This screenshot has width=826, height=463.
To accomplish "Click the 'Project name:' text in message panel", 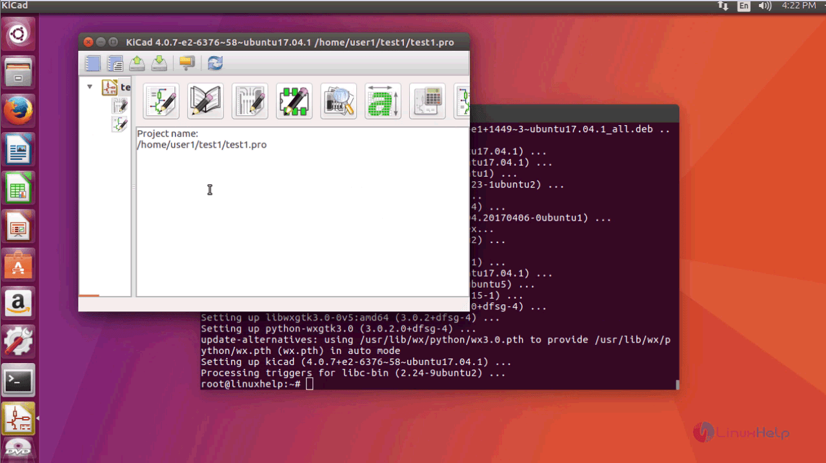I will [168, 133].
